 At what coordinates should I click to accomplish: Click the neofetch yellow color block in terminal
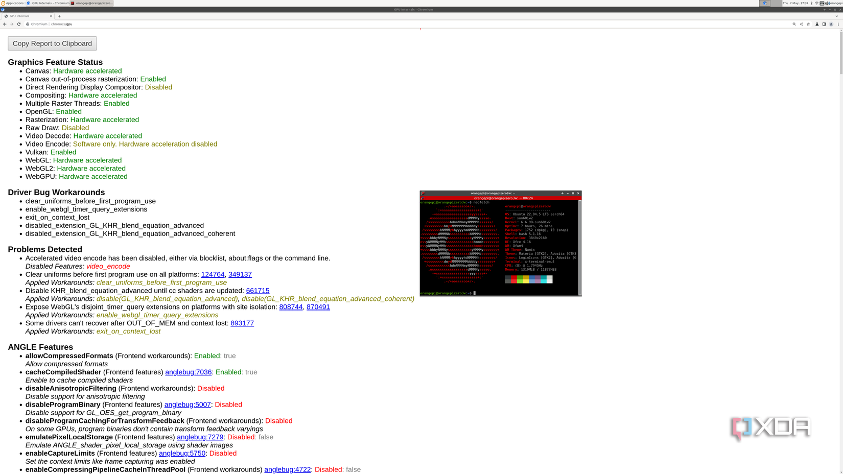point(526,279)
